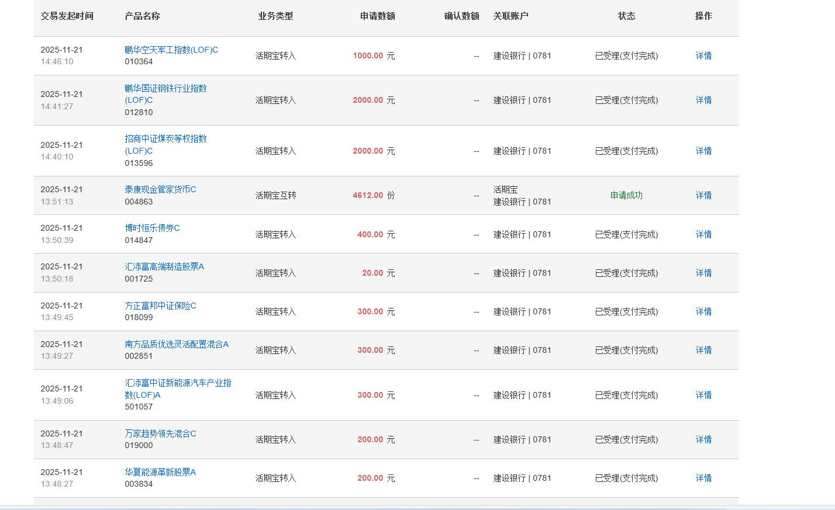
Task: Click 详情 for the 13:48:27 transaction
Action: coord(703,478)
